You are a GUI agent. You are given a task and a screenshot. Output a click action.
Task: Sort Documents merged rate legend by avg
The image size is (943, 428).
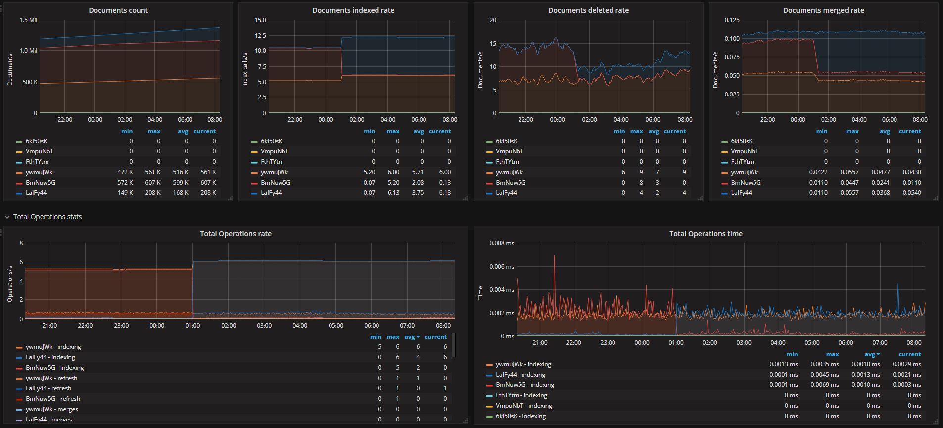click(885, 131)
